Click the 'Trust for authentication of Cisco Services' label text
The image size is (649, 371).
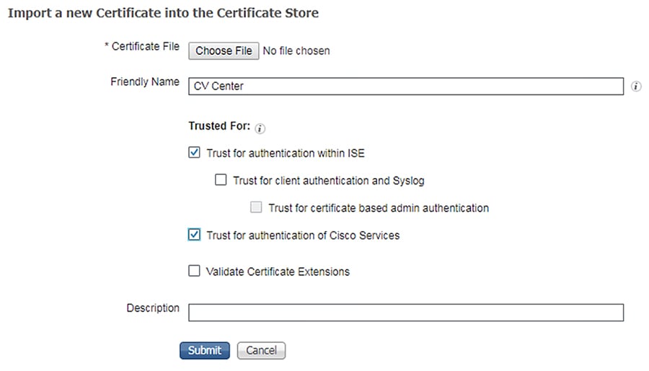[303, 236]
